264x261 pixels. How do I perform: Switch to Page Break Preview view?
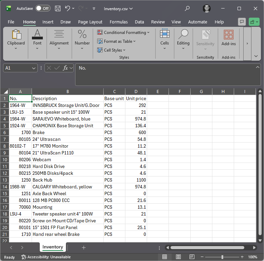click(x=192, y=257)
